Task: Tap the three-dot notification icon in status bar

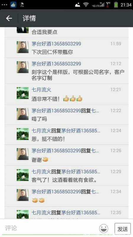Action: tap(4, 5)
